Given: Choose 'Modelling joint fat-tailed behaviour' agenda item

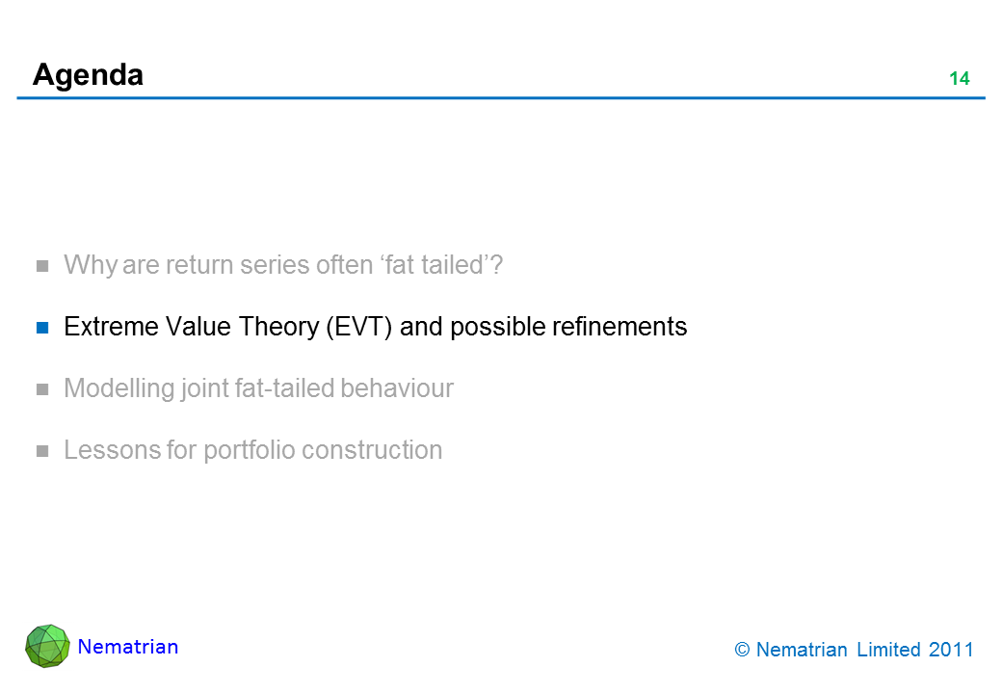Looking at the screenshot, I should tap(258, 388).
